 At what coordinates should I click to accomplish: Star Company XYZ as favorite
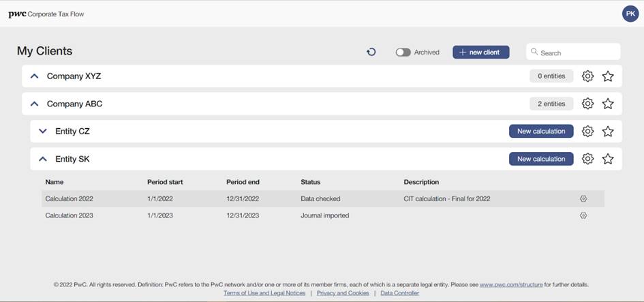[x=608, y=76]
